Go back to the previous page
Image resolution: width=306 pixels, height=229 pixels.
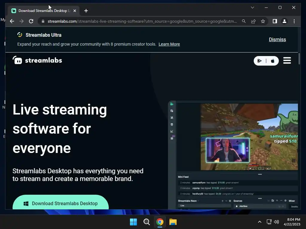[x=12, y=21]
